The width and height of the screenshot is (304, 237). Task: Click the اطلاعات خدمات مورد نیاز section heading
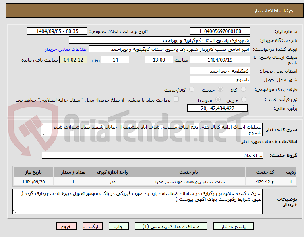click(x=269, y=142)
